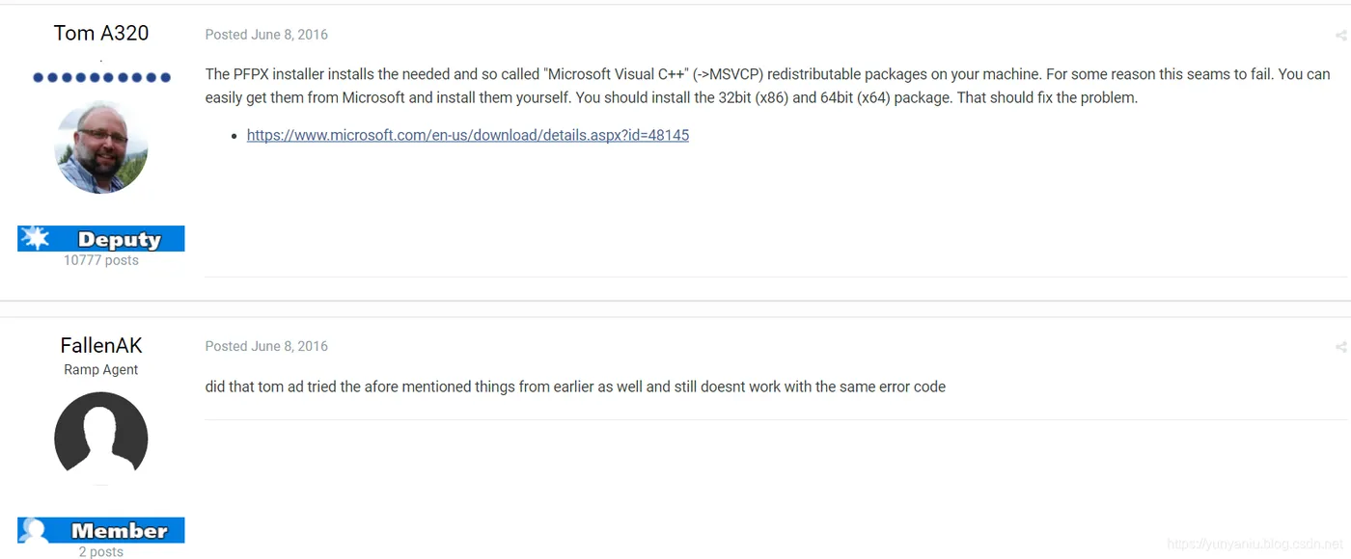Screen dimensions: 1351x559
Task: Share FallenAK's post via share icon
Action: point(1340,347)
